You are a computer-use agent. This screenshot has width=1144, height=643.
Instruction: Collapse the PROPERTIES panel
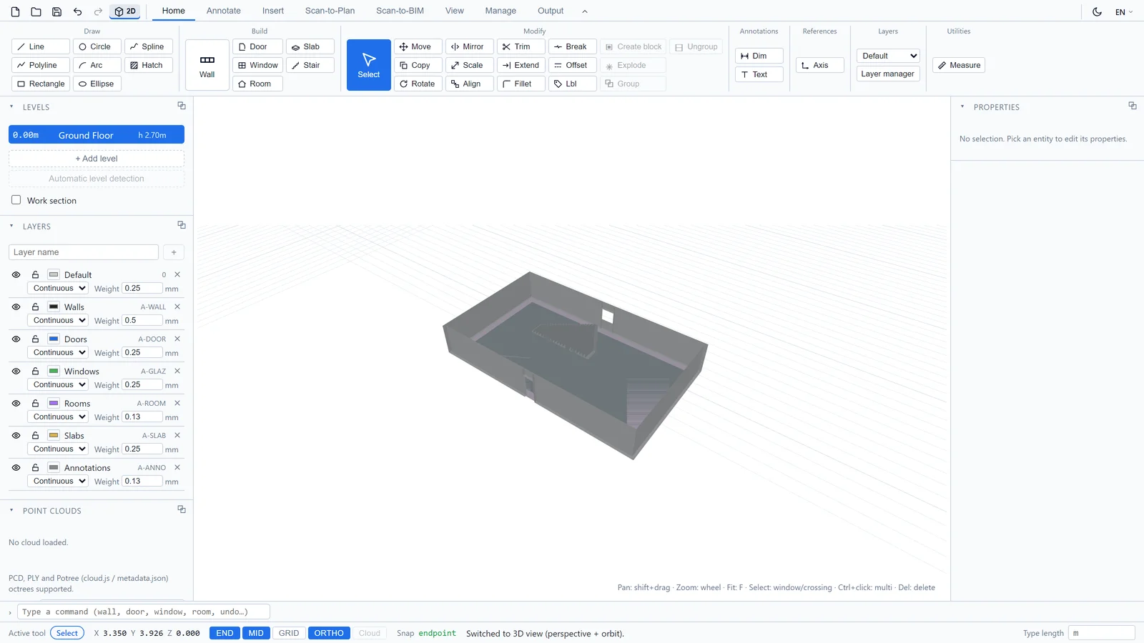point(962,106)
